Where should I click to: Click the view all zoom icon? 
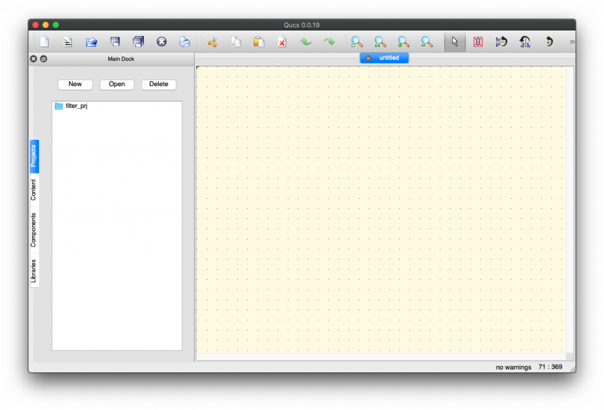pyautogui.click(x=357, y=42)
